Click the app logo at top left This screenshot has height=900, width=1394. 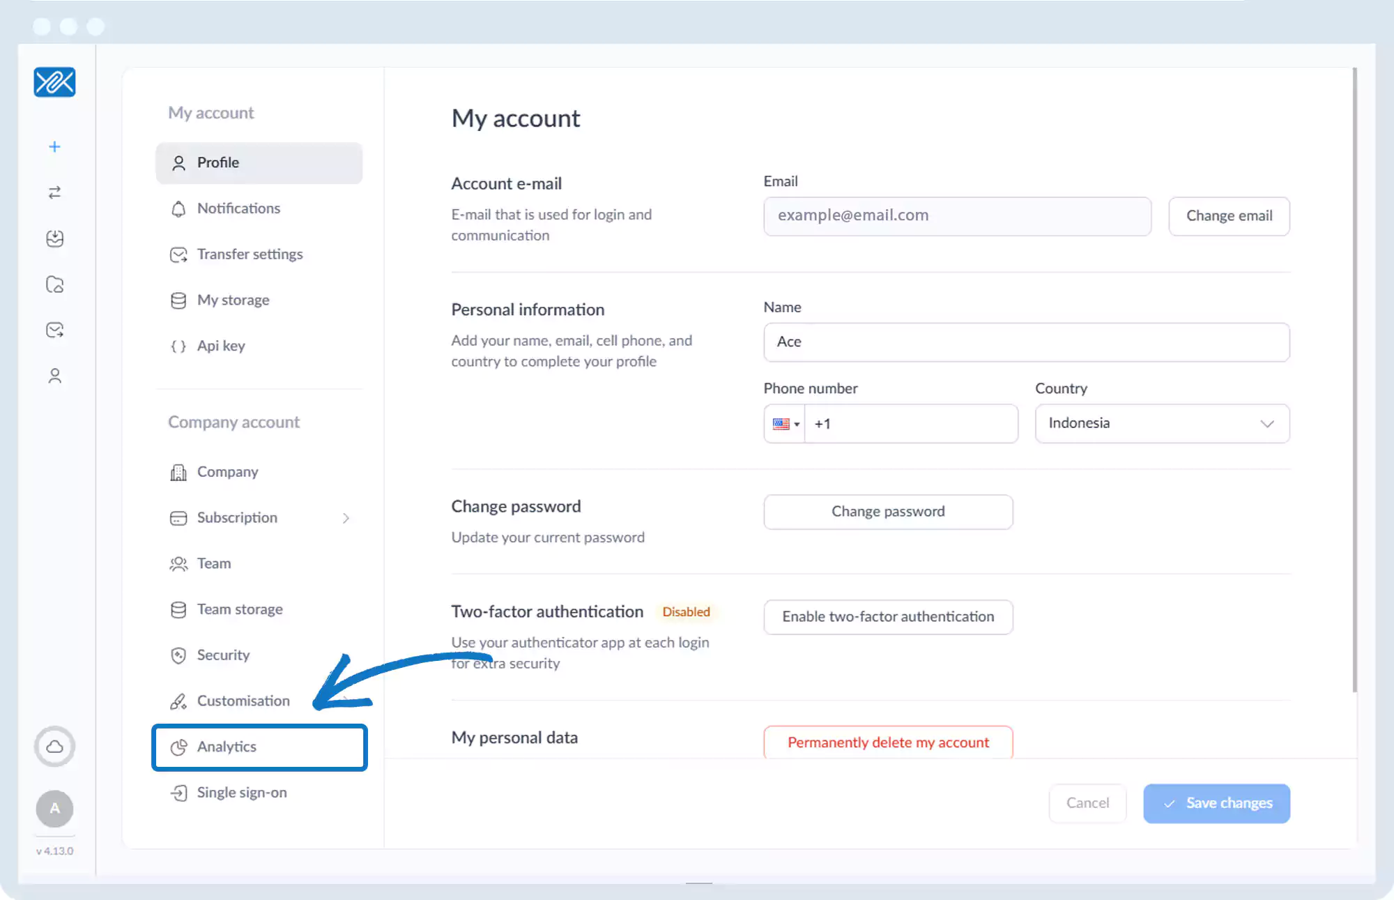(x=54, y=82)
